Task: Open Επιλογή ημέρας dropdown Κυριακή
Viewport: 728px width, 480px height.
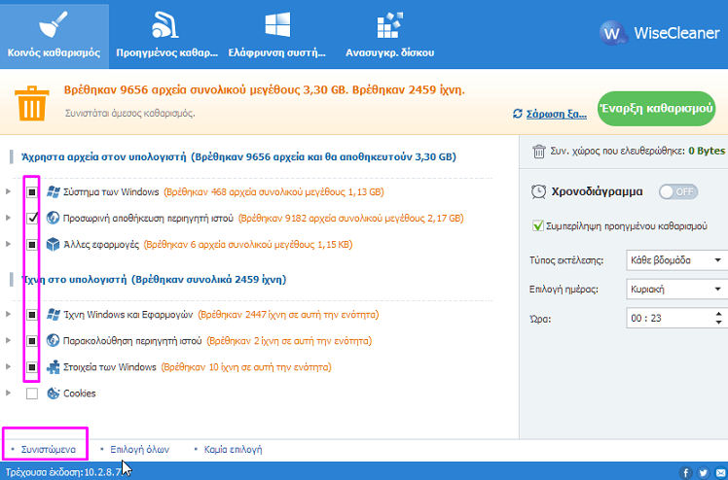Action: 677,290
